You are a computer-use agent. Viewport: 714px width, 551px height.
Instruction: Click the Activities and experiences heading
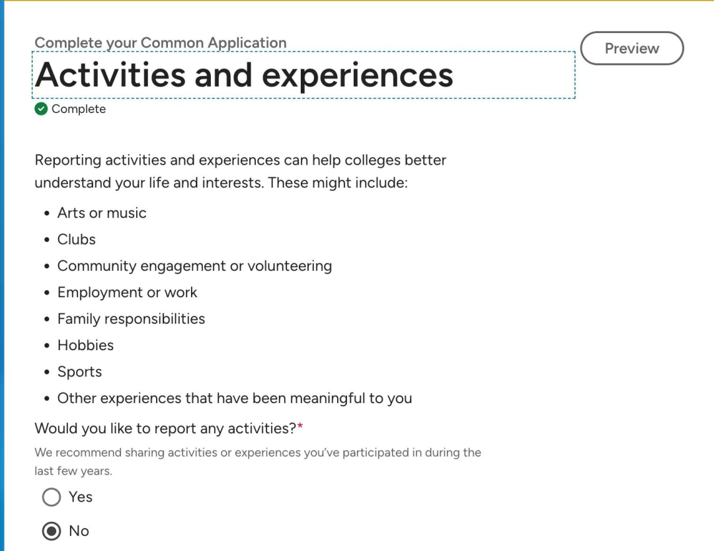[x=244, y=75]
